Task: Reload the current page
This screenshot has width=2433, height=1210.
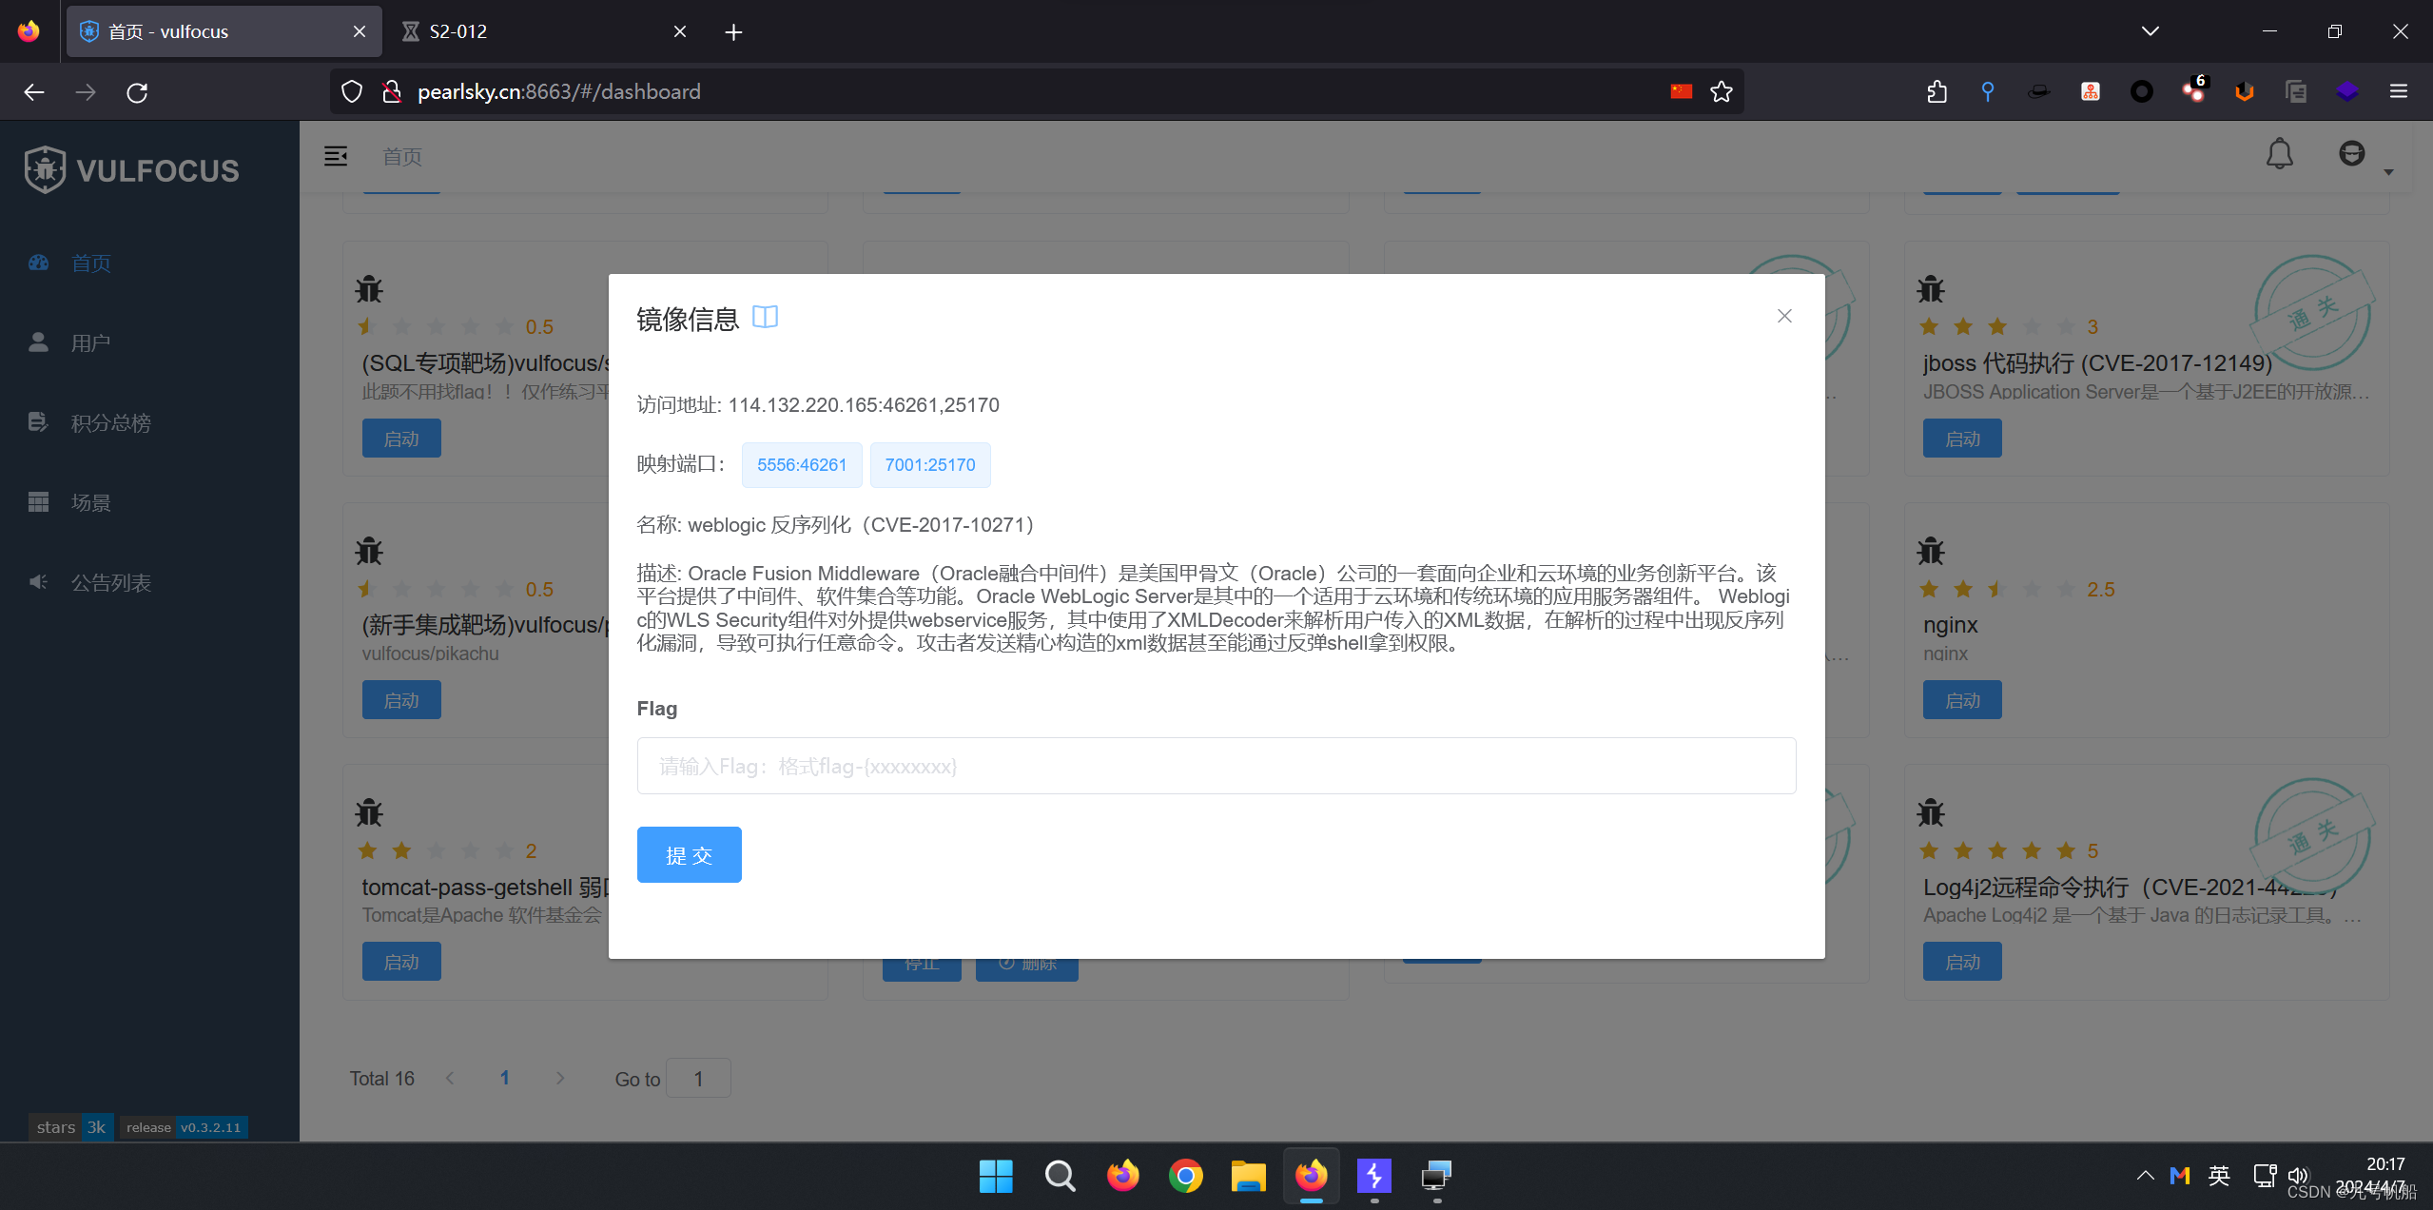Action: tap(137, 92)
